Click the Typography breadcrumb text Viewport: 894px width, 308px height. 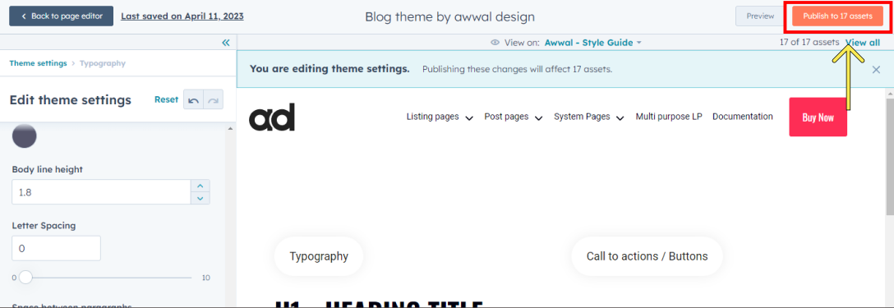(103, 63)
